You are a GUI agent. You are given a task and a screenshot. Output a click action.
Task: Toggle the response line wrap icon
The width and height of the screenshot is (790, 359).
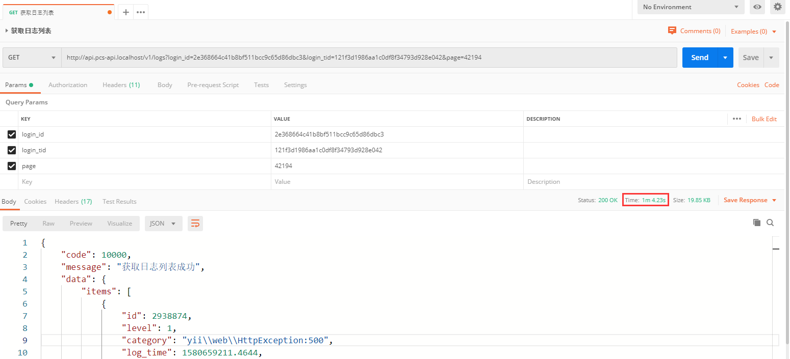tap(195, 224)
